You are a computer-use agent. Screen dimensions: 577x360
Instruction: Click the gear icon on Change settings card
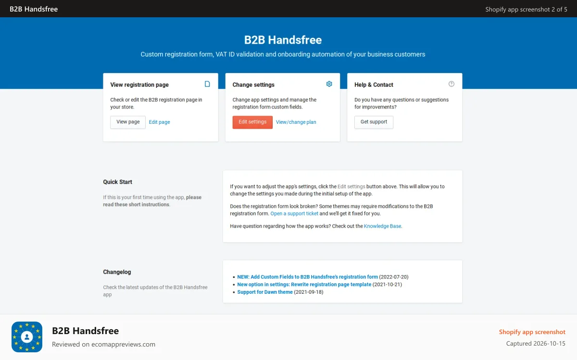click(329, 84)
